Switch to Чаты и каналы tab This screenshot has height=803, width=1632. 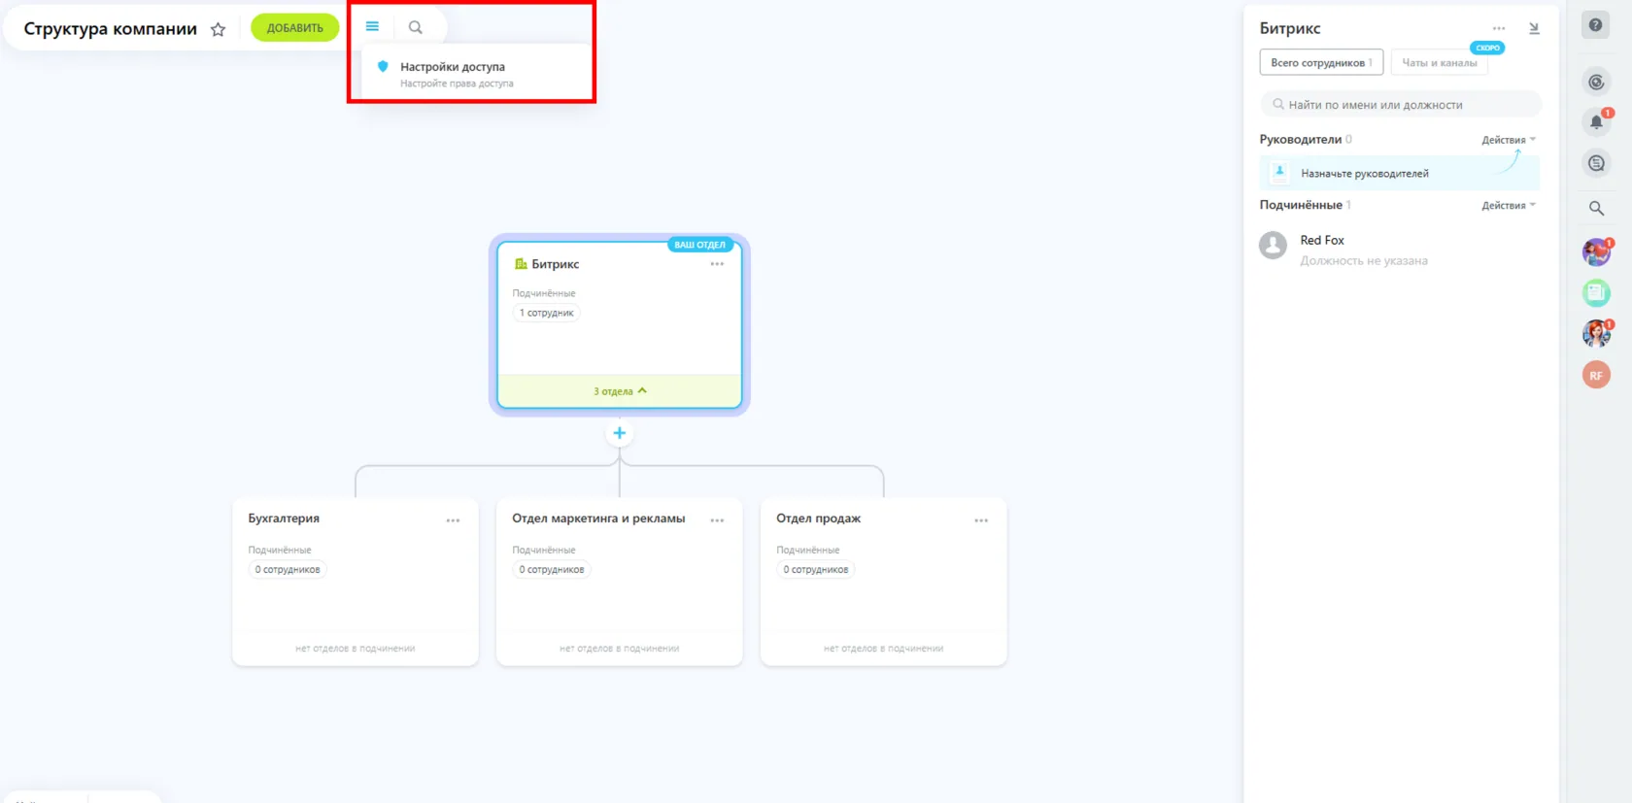tap(1439, 63)
